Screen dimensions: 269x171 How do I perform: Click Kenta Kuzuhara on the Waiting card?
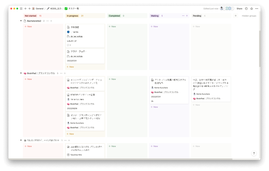pos(159,88)
